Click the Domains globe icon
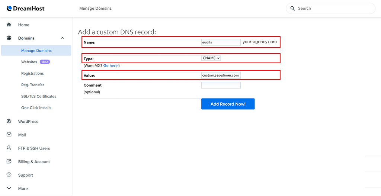This screenshot has height=196, width=381. [9, 38]
